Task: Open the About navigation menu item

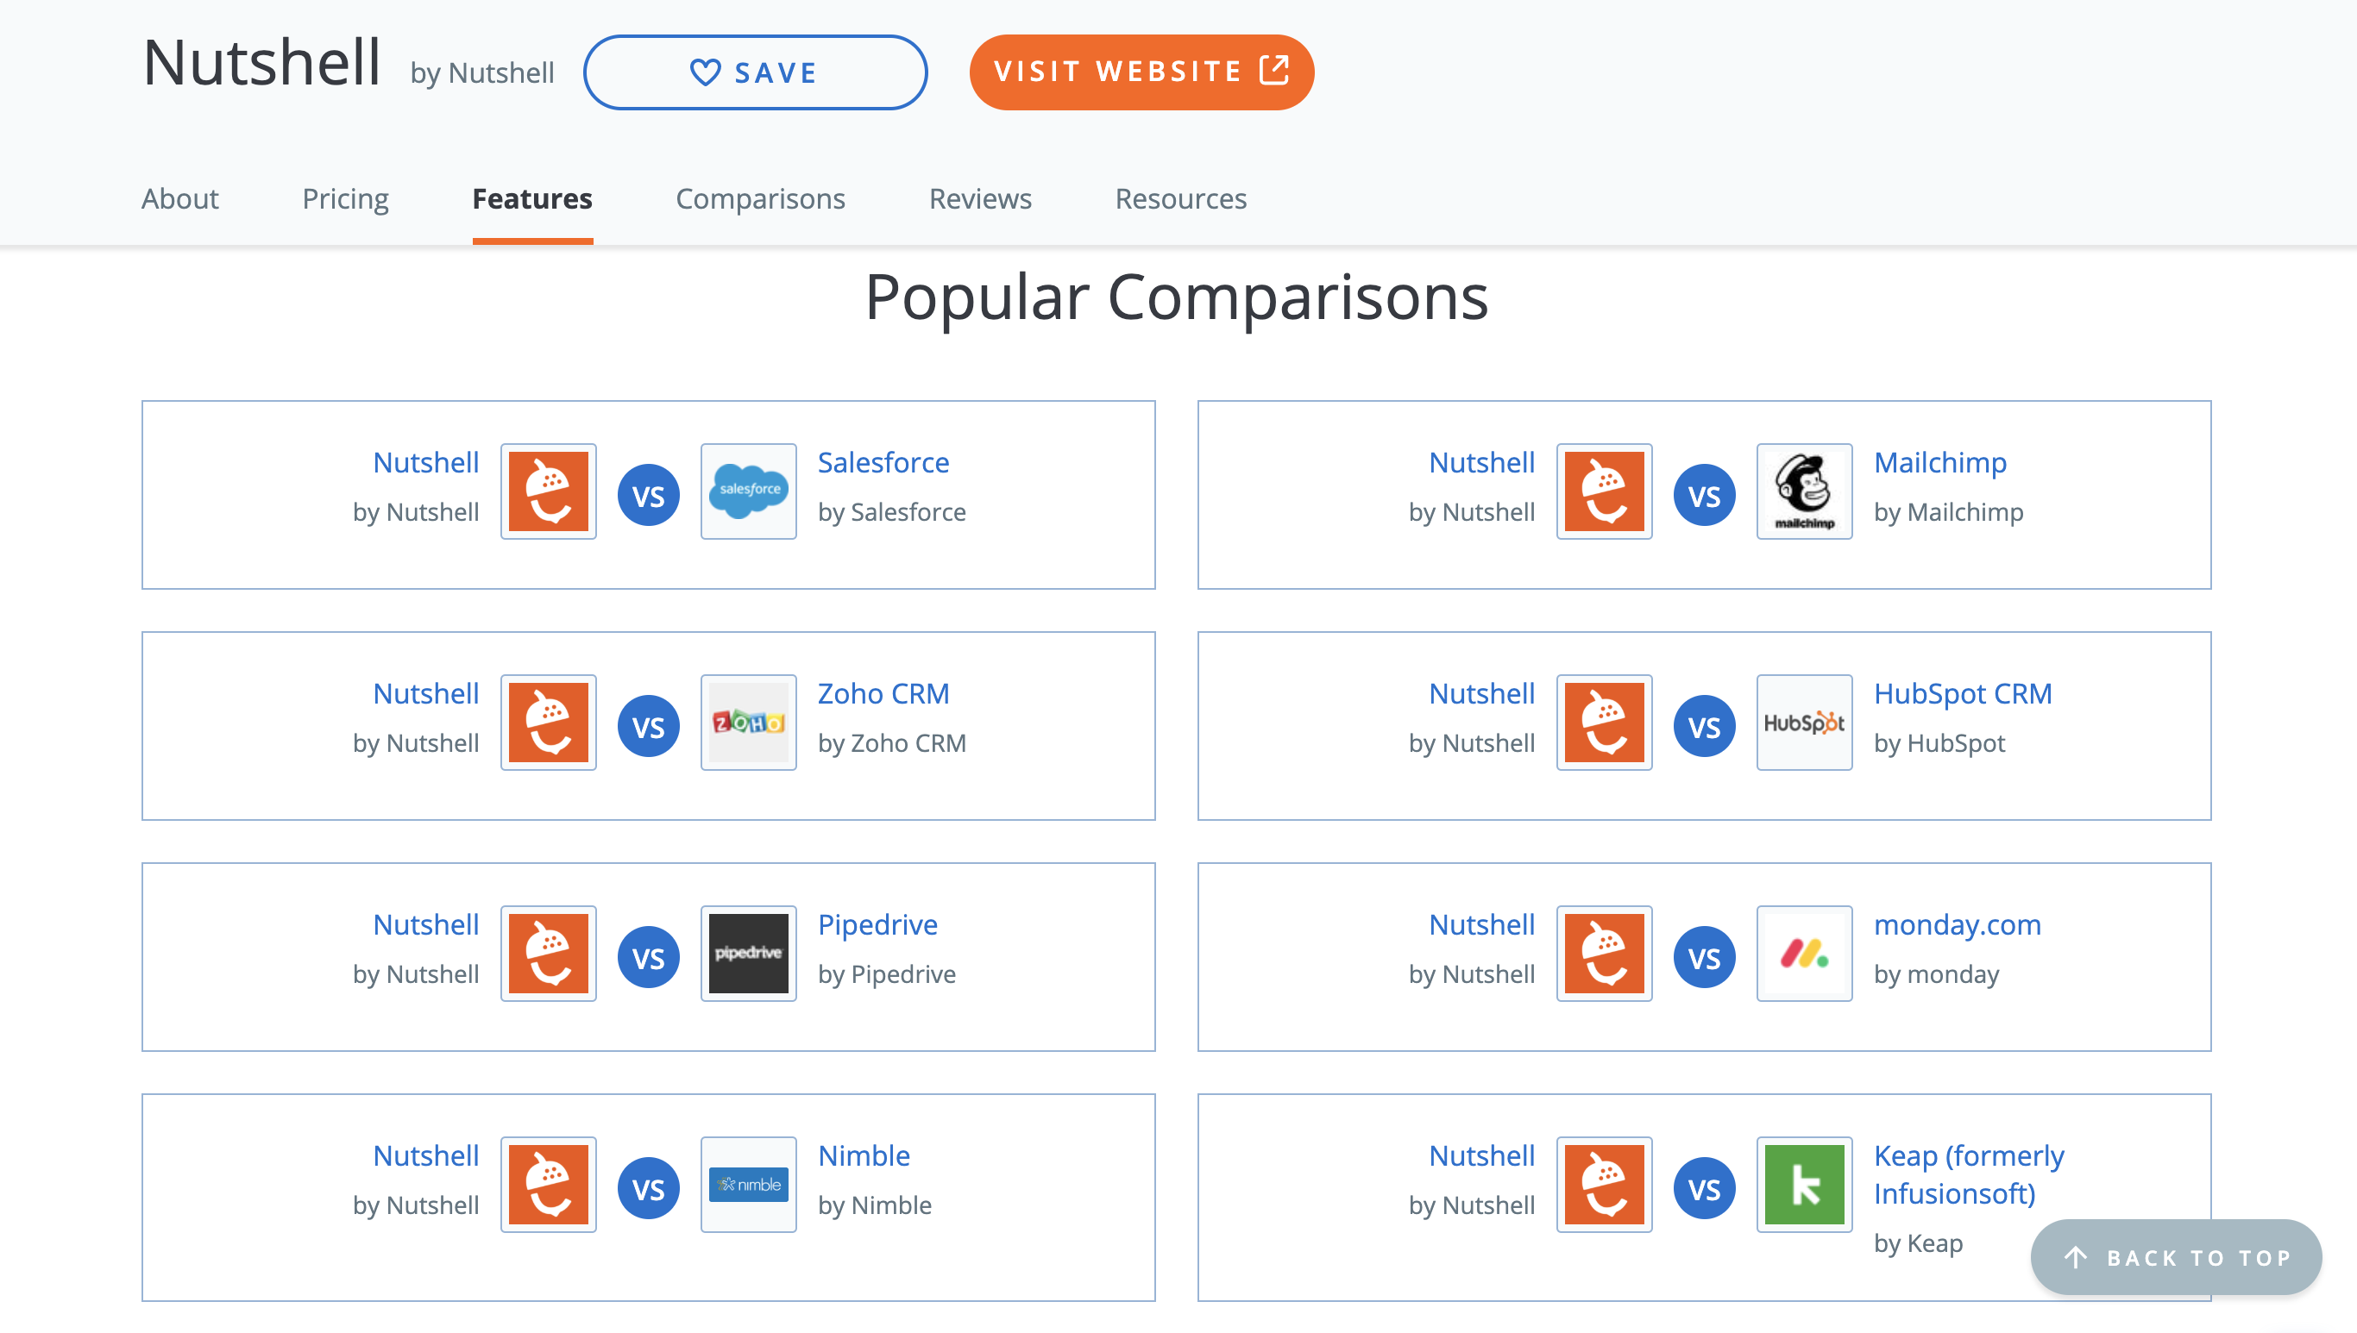Action: tap(179, 197)
